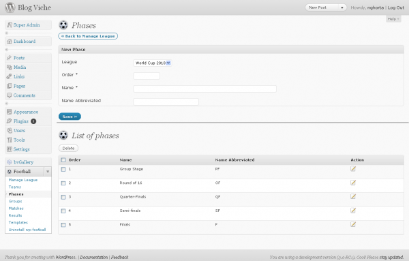Click the WordPress logo icon
This screenshot has width=409, height=261.
coord(10,7)
